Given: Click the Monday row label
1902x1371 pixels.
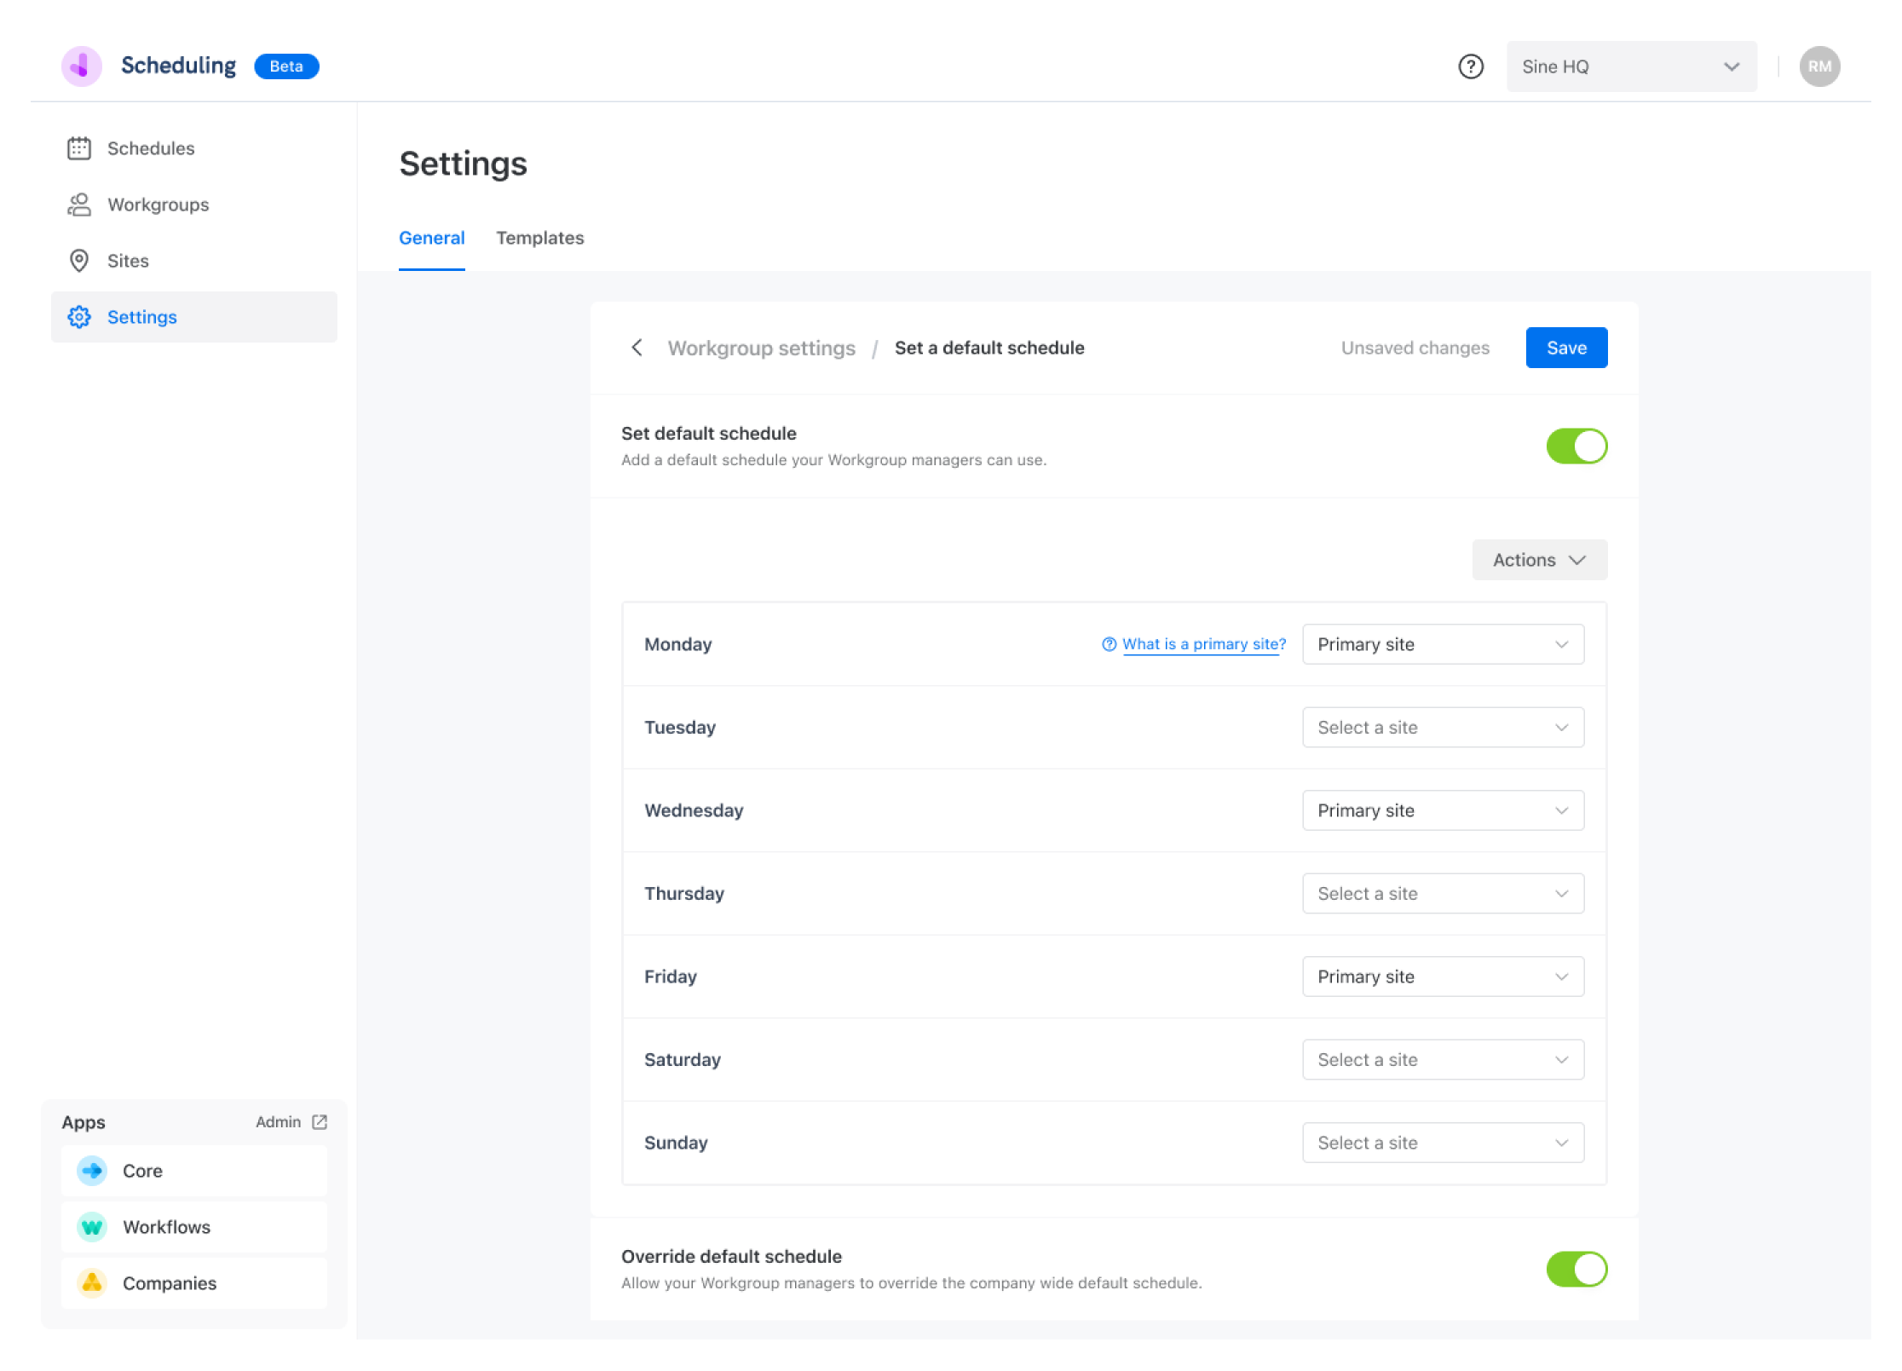Looking at the screenshot, I should pos(677,644).
